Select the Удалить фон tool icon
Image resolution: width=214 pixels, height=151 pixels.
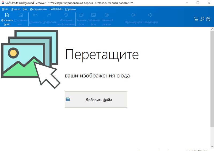tap(82, 15)
